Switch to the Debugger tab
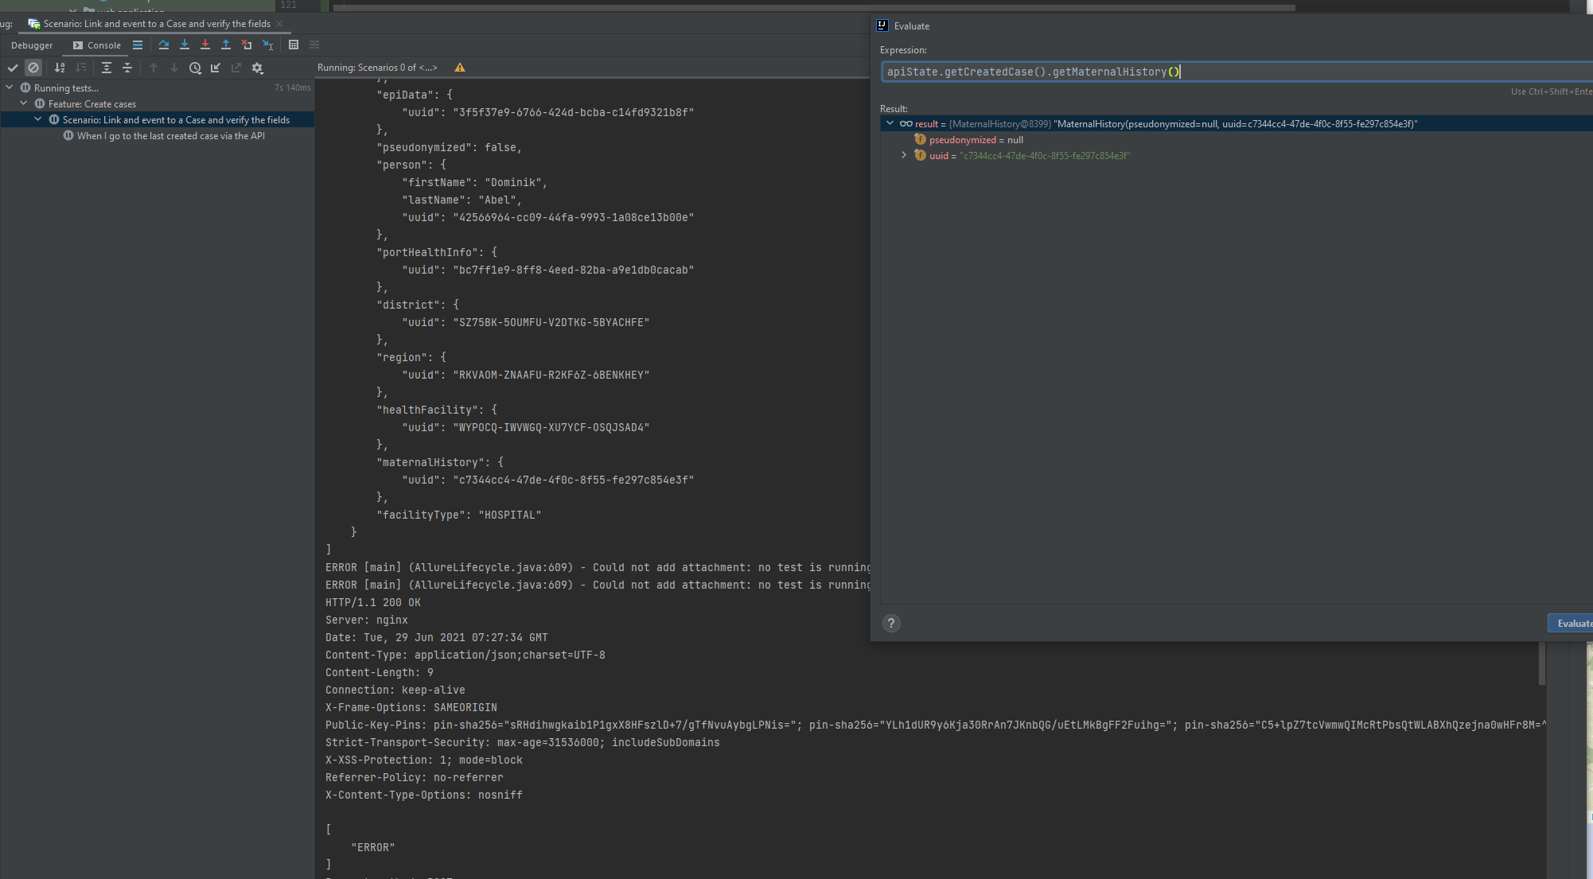Viewport: 1593px width, 879px height. coord(32,45)
